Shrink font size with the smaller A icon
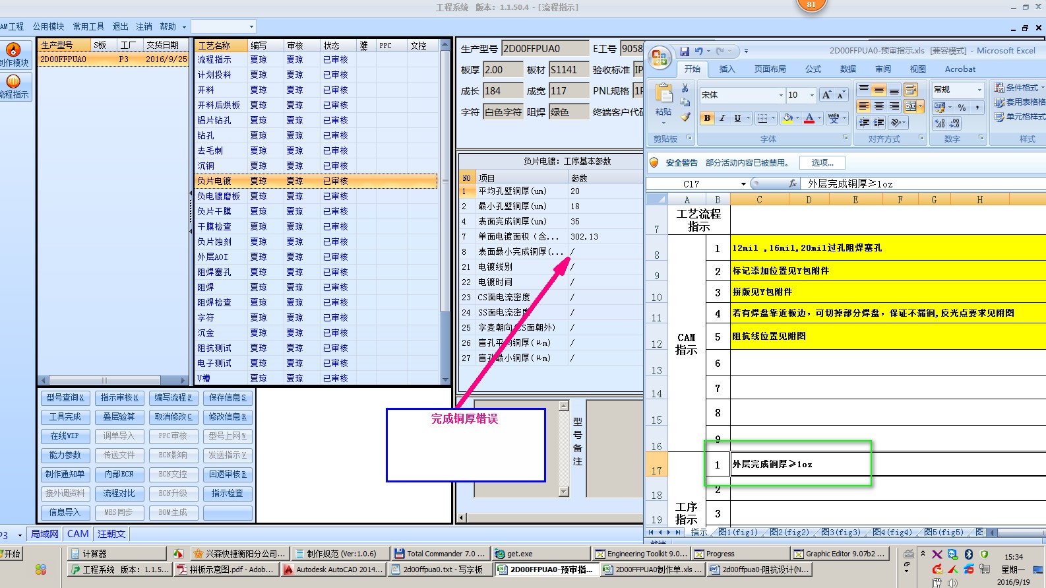 click(x=840, y=95)
